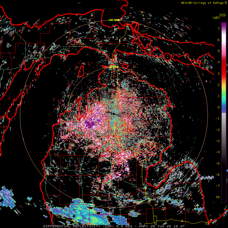Image resolution: width=228 pixels, height=228 pixels.
Task: Click the 6 value on the color scale
Action: point(219,40)
